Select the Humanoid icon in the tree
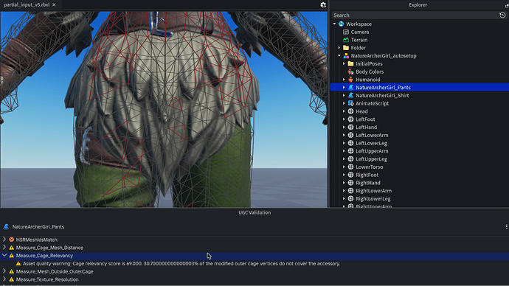This screenshot has width=509, height=286. coord(350,80)
